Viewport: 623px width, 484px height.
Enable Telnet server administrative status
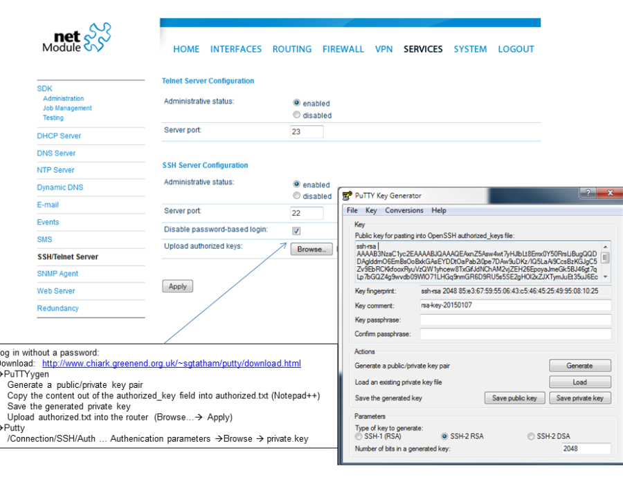[296, 103]
